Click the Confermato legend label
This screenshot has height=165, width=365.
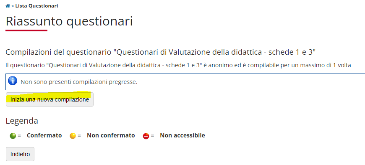pyautogui.click(x=44, y=135)
